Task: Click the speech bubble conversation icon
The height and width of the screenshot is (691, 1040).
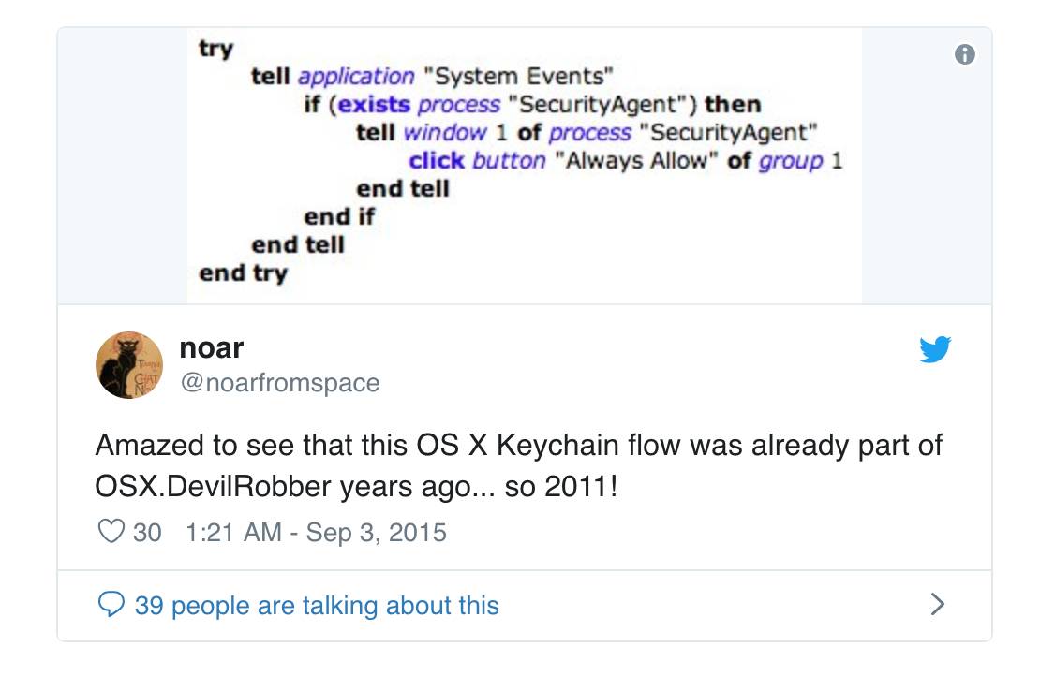Action: coord(111,605)
